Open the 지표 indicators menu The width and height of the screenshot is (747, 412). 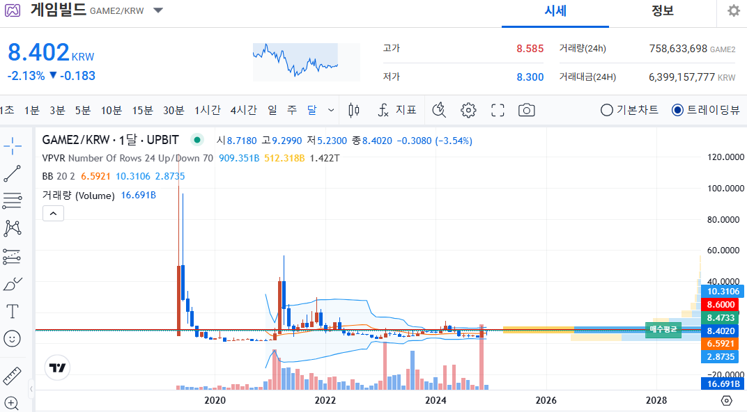(397, 111)
